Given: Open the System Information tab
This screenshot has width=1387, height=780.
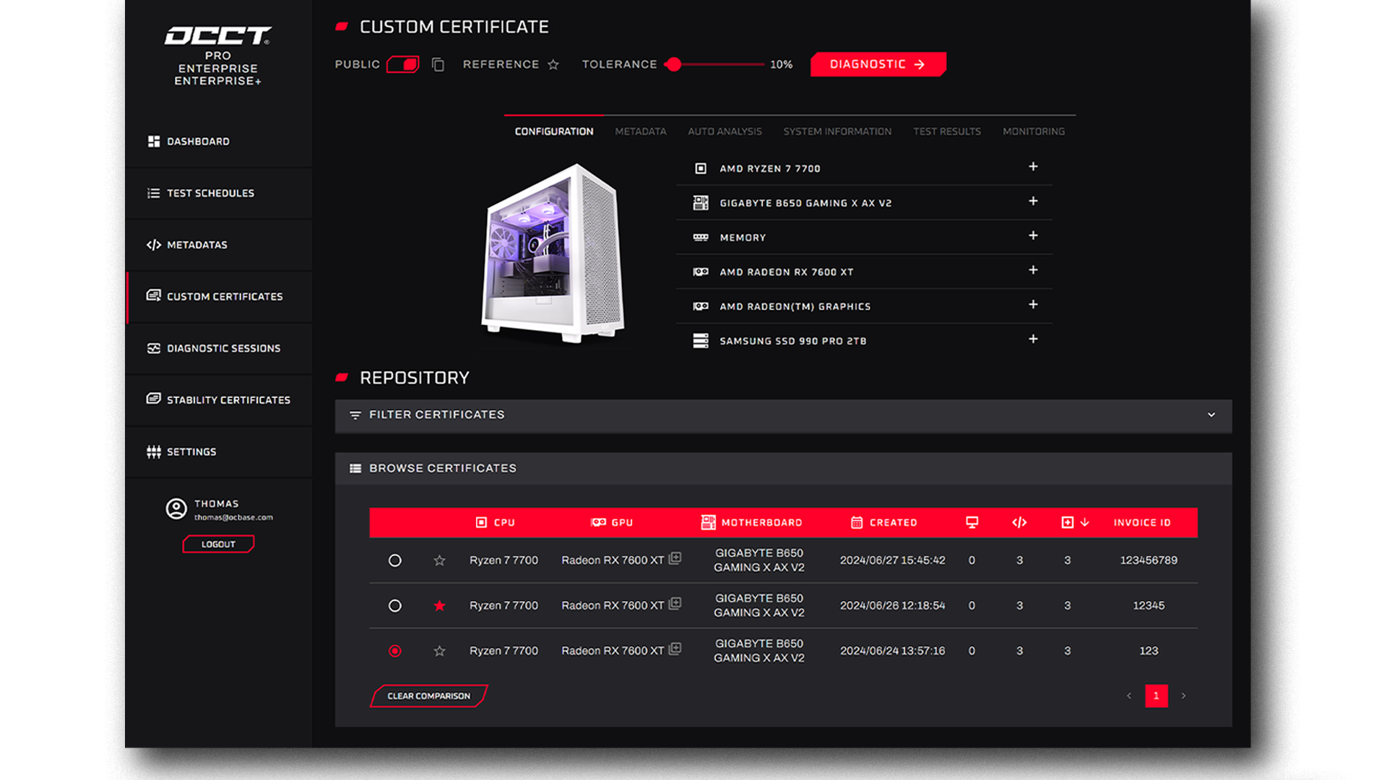Looking at the screenshot, I should (837, 131).
